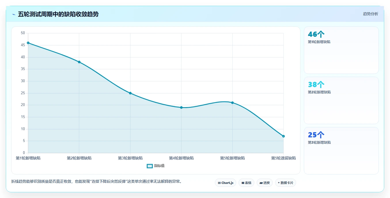Click the x-axis label 第3轮新增缺陷

pos(130,158)
